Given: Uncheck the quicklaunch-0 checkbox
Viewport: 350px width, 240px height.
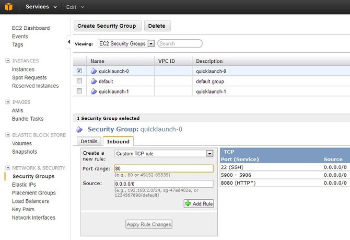Looking at the screenshot, I should click(x=79, y=71).
